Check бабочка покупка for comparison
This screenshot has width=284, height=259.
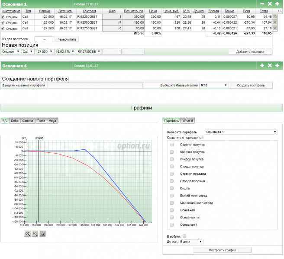[x=172, y=152]
